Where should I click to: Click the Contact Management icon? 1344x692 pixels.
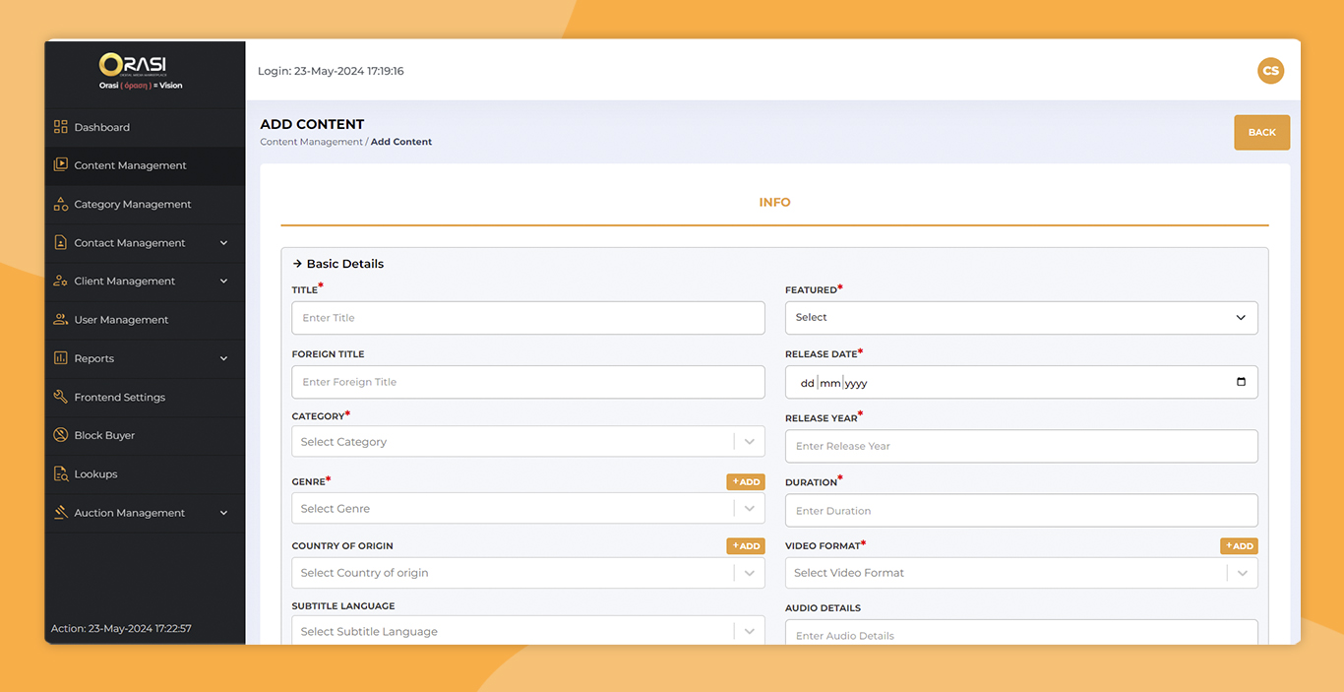61,242
